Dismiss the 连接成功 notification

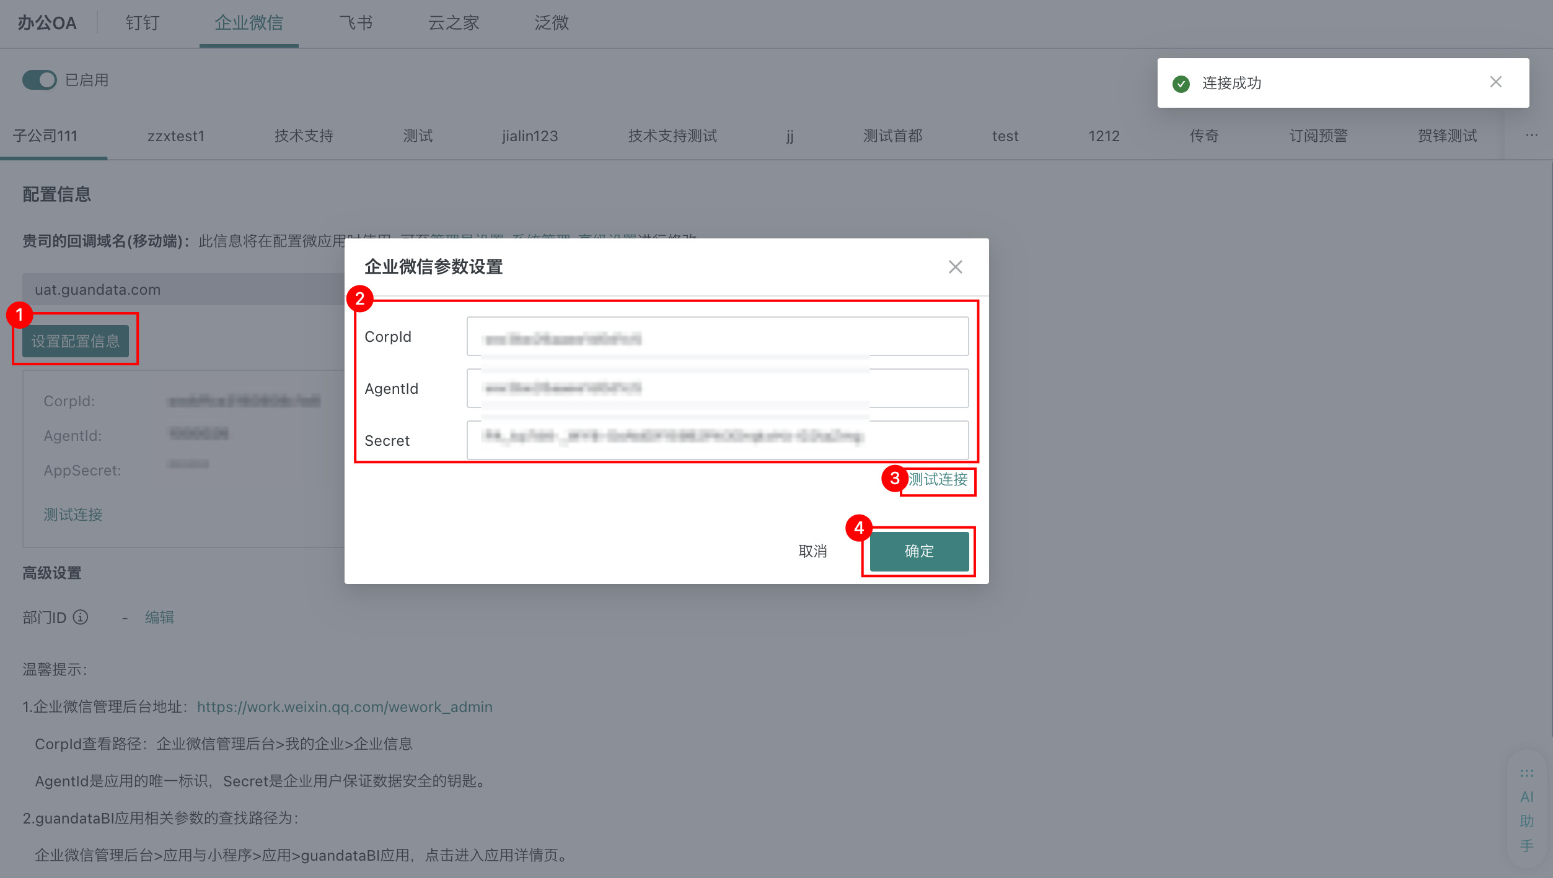coord(1495,82)
